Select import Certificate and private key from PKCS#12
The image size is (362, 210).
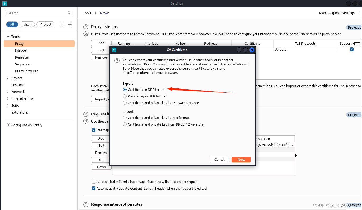point(125,124)
